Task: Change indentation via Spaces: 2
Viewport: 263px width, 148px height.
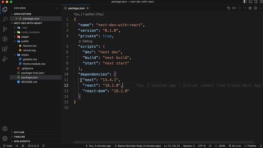Action: [189, 146]
